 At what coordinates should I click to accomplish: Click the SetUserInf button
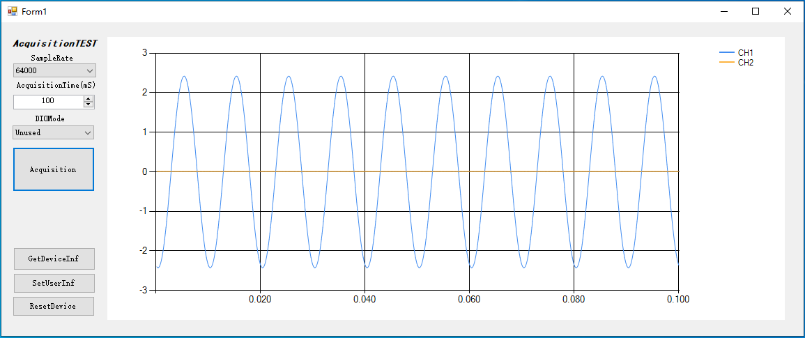(x=54, y=284)
